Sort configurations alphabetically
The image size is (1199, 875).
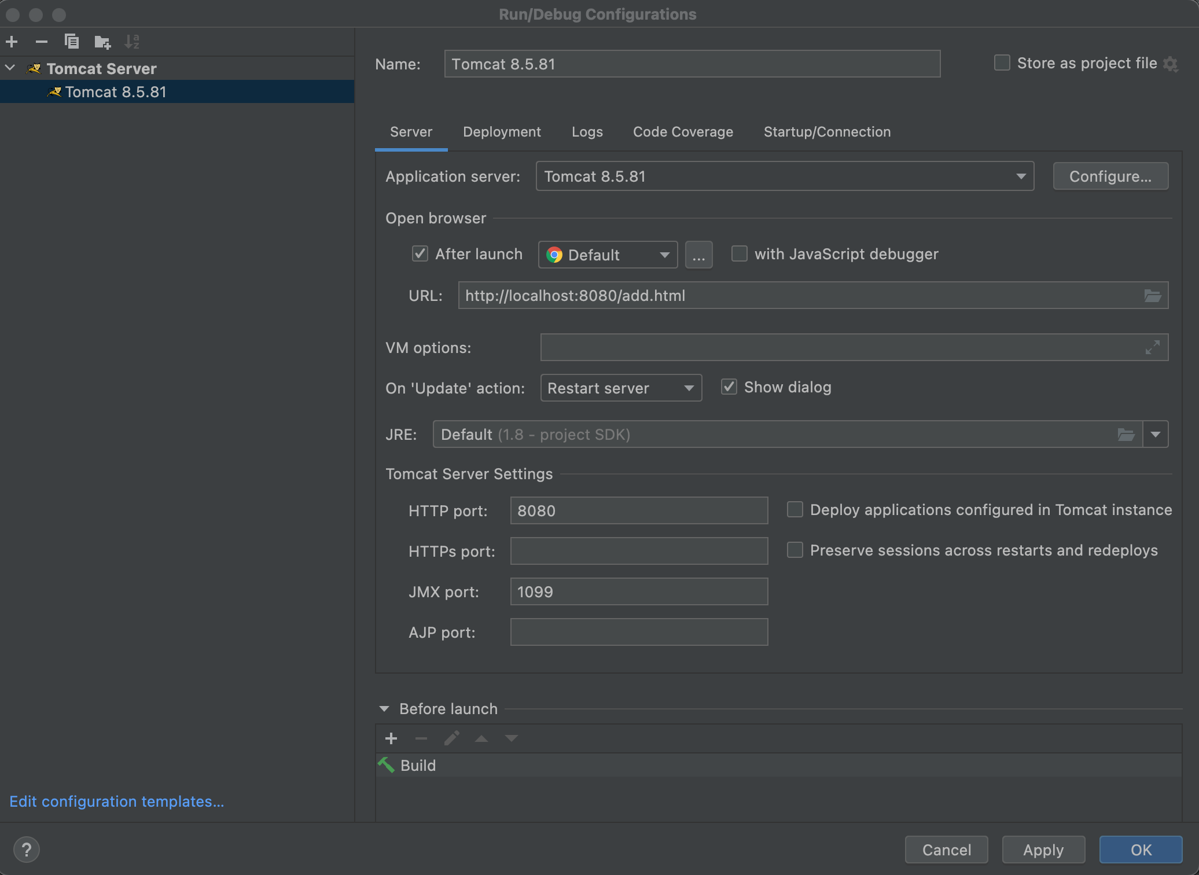coord(132,42)
